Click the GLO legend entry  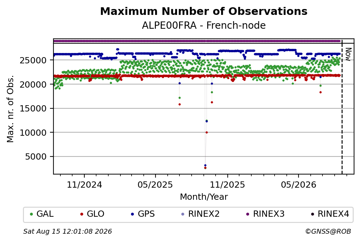coord(92,214)
